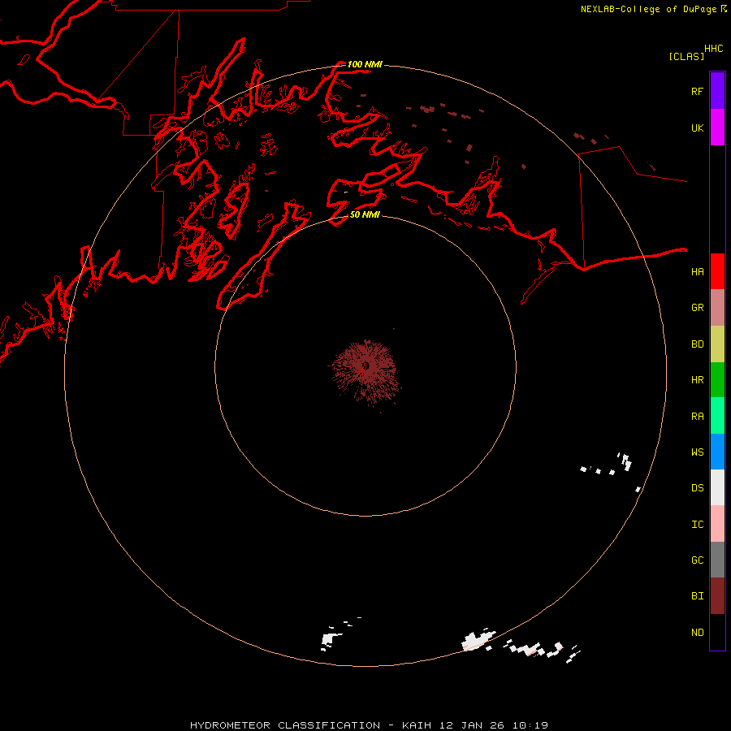Pick the HR green legend swatch
This screenshot has width=731, height=731.
717,380
